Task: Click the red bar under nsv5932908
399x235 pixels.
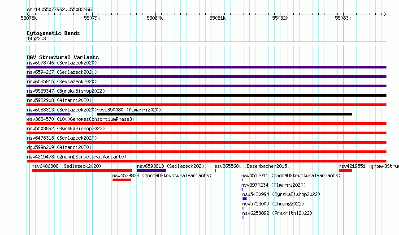Action: tap(206, 105)
